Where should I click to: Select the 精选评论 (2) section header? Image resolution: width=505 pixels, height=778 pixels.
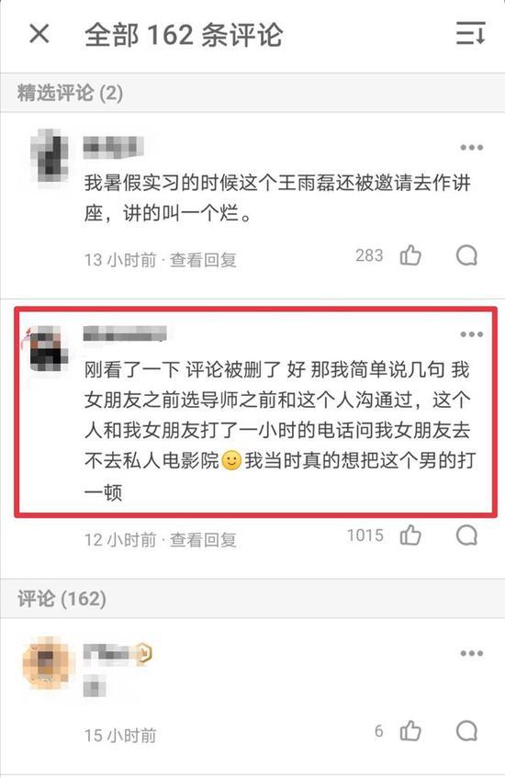(70, 93)
